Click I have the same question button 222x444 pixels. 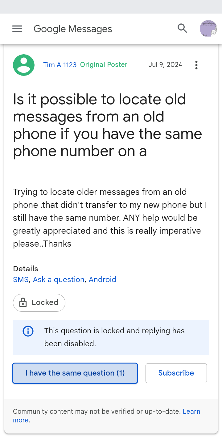(x=75, y=373)
